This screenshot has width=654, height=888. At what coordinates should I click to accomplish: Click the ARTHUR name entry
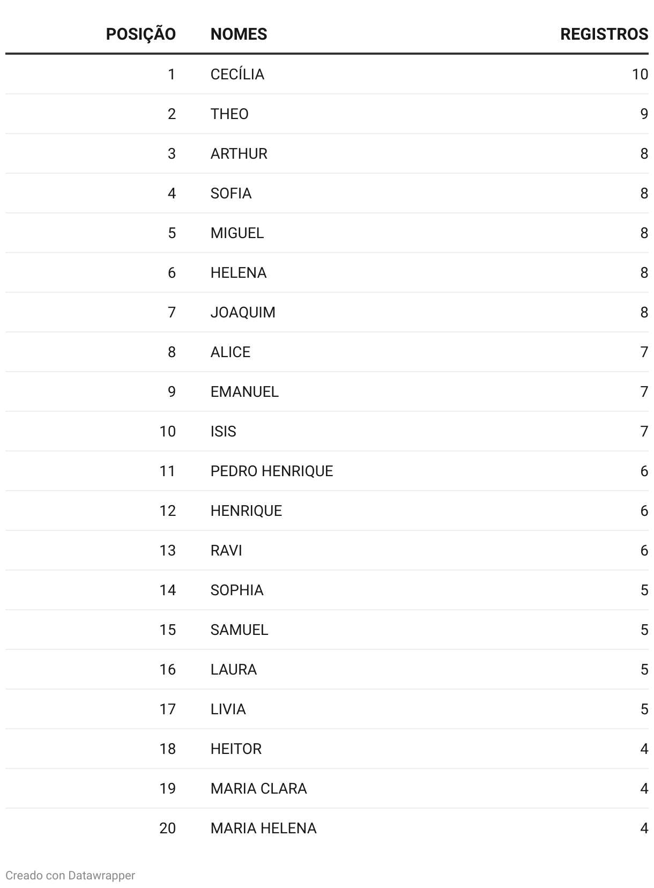click(239, 153)
